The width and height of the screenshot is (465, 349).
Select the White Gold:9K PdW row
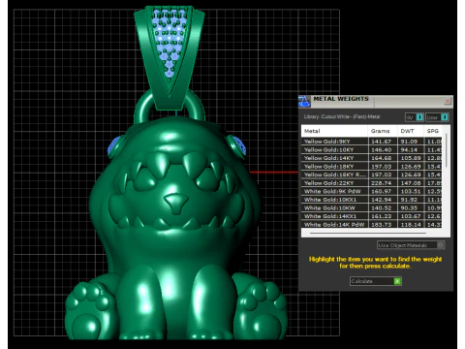[x=372, y=191]
